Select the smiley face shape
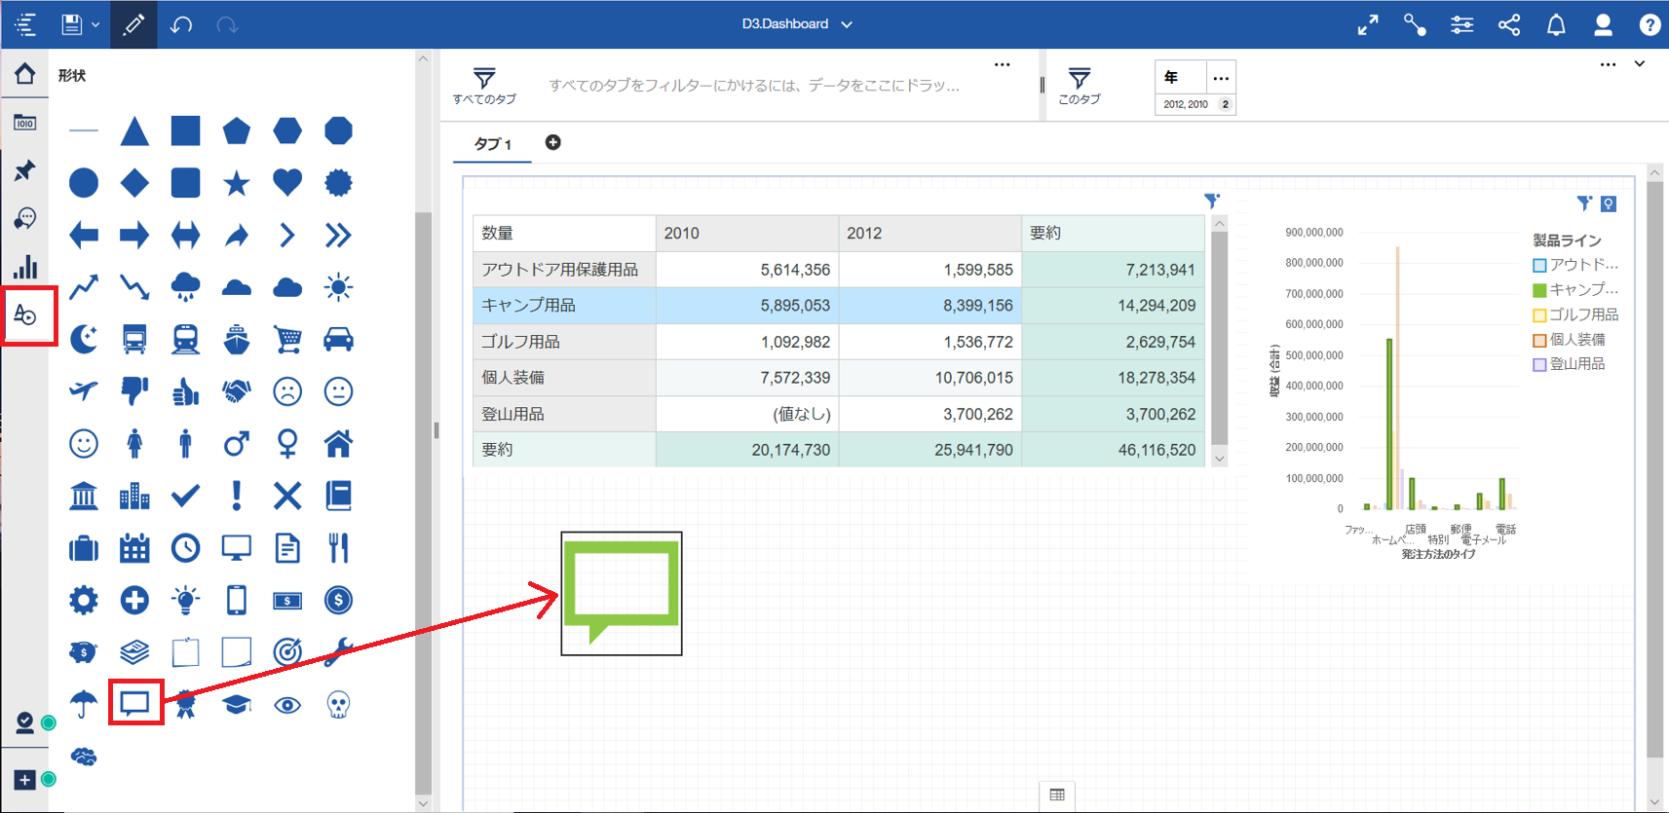Viewport: 1669px width, 813px height. [84, 444]
